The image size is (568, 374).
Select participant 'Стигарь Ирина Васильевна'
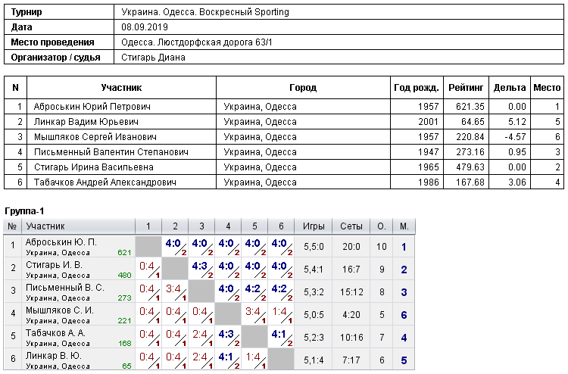tap(93, 167)
